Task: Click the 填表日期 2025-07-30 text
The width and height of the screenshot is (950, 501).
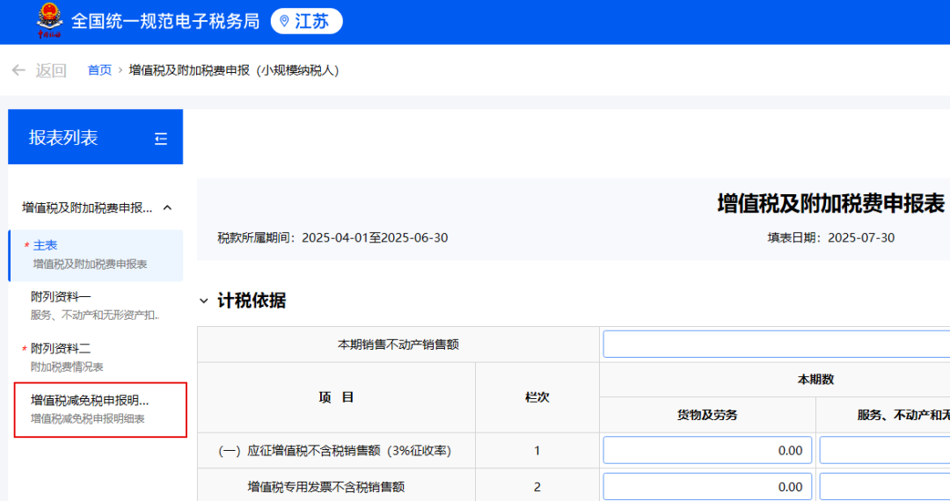Action: coord(830,238)
